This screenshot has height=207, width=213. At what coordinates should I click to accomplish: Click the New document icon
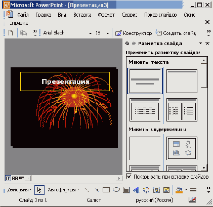[x=11, y=32]
